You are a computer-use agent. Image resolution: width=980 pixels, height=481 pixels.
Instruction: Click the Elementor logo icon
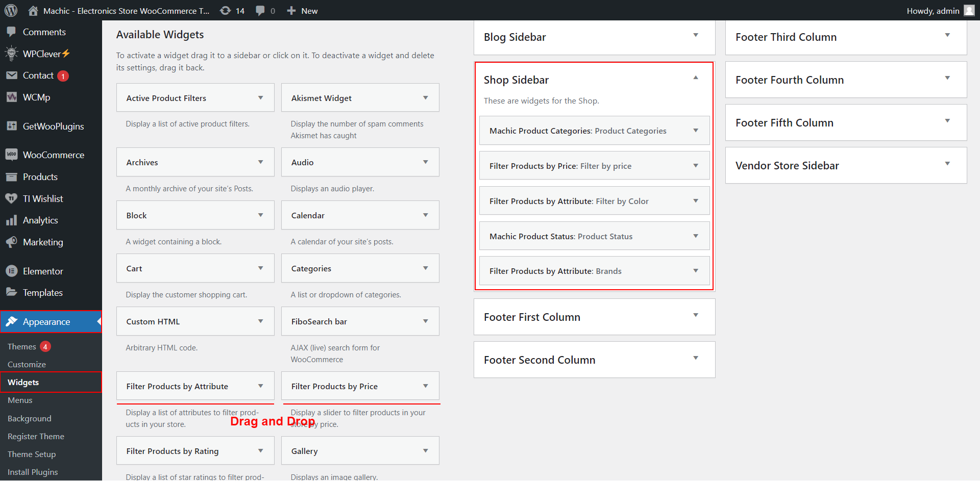pos(11,271)
